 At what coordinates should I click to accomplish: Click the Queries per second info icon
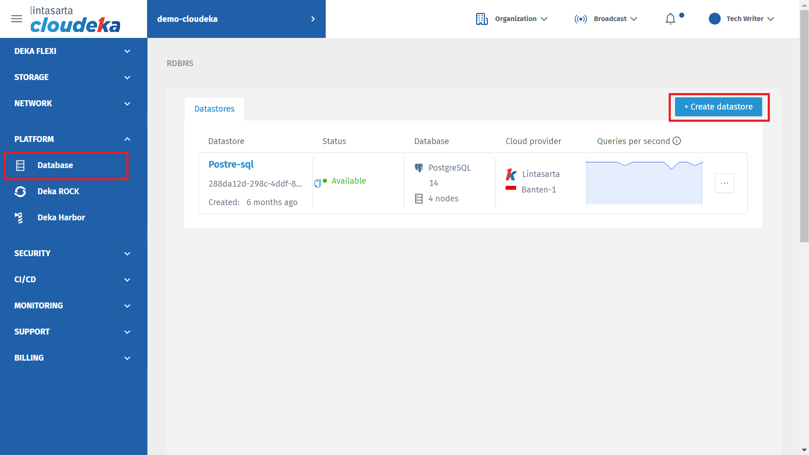(677, 141)
